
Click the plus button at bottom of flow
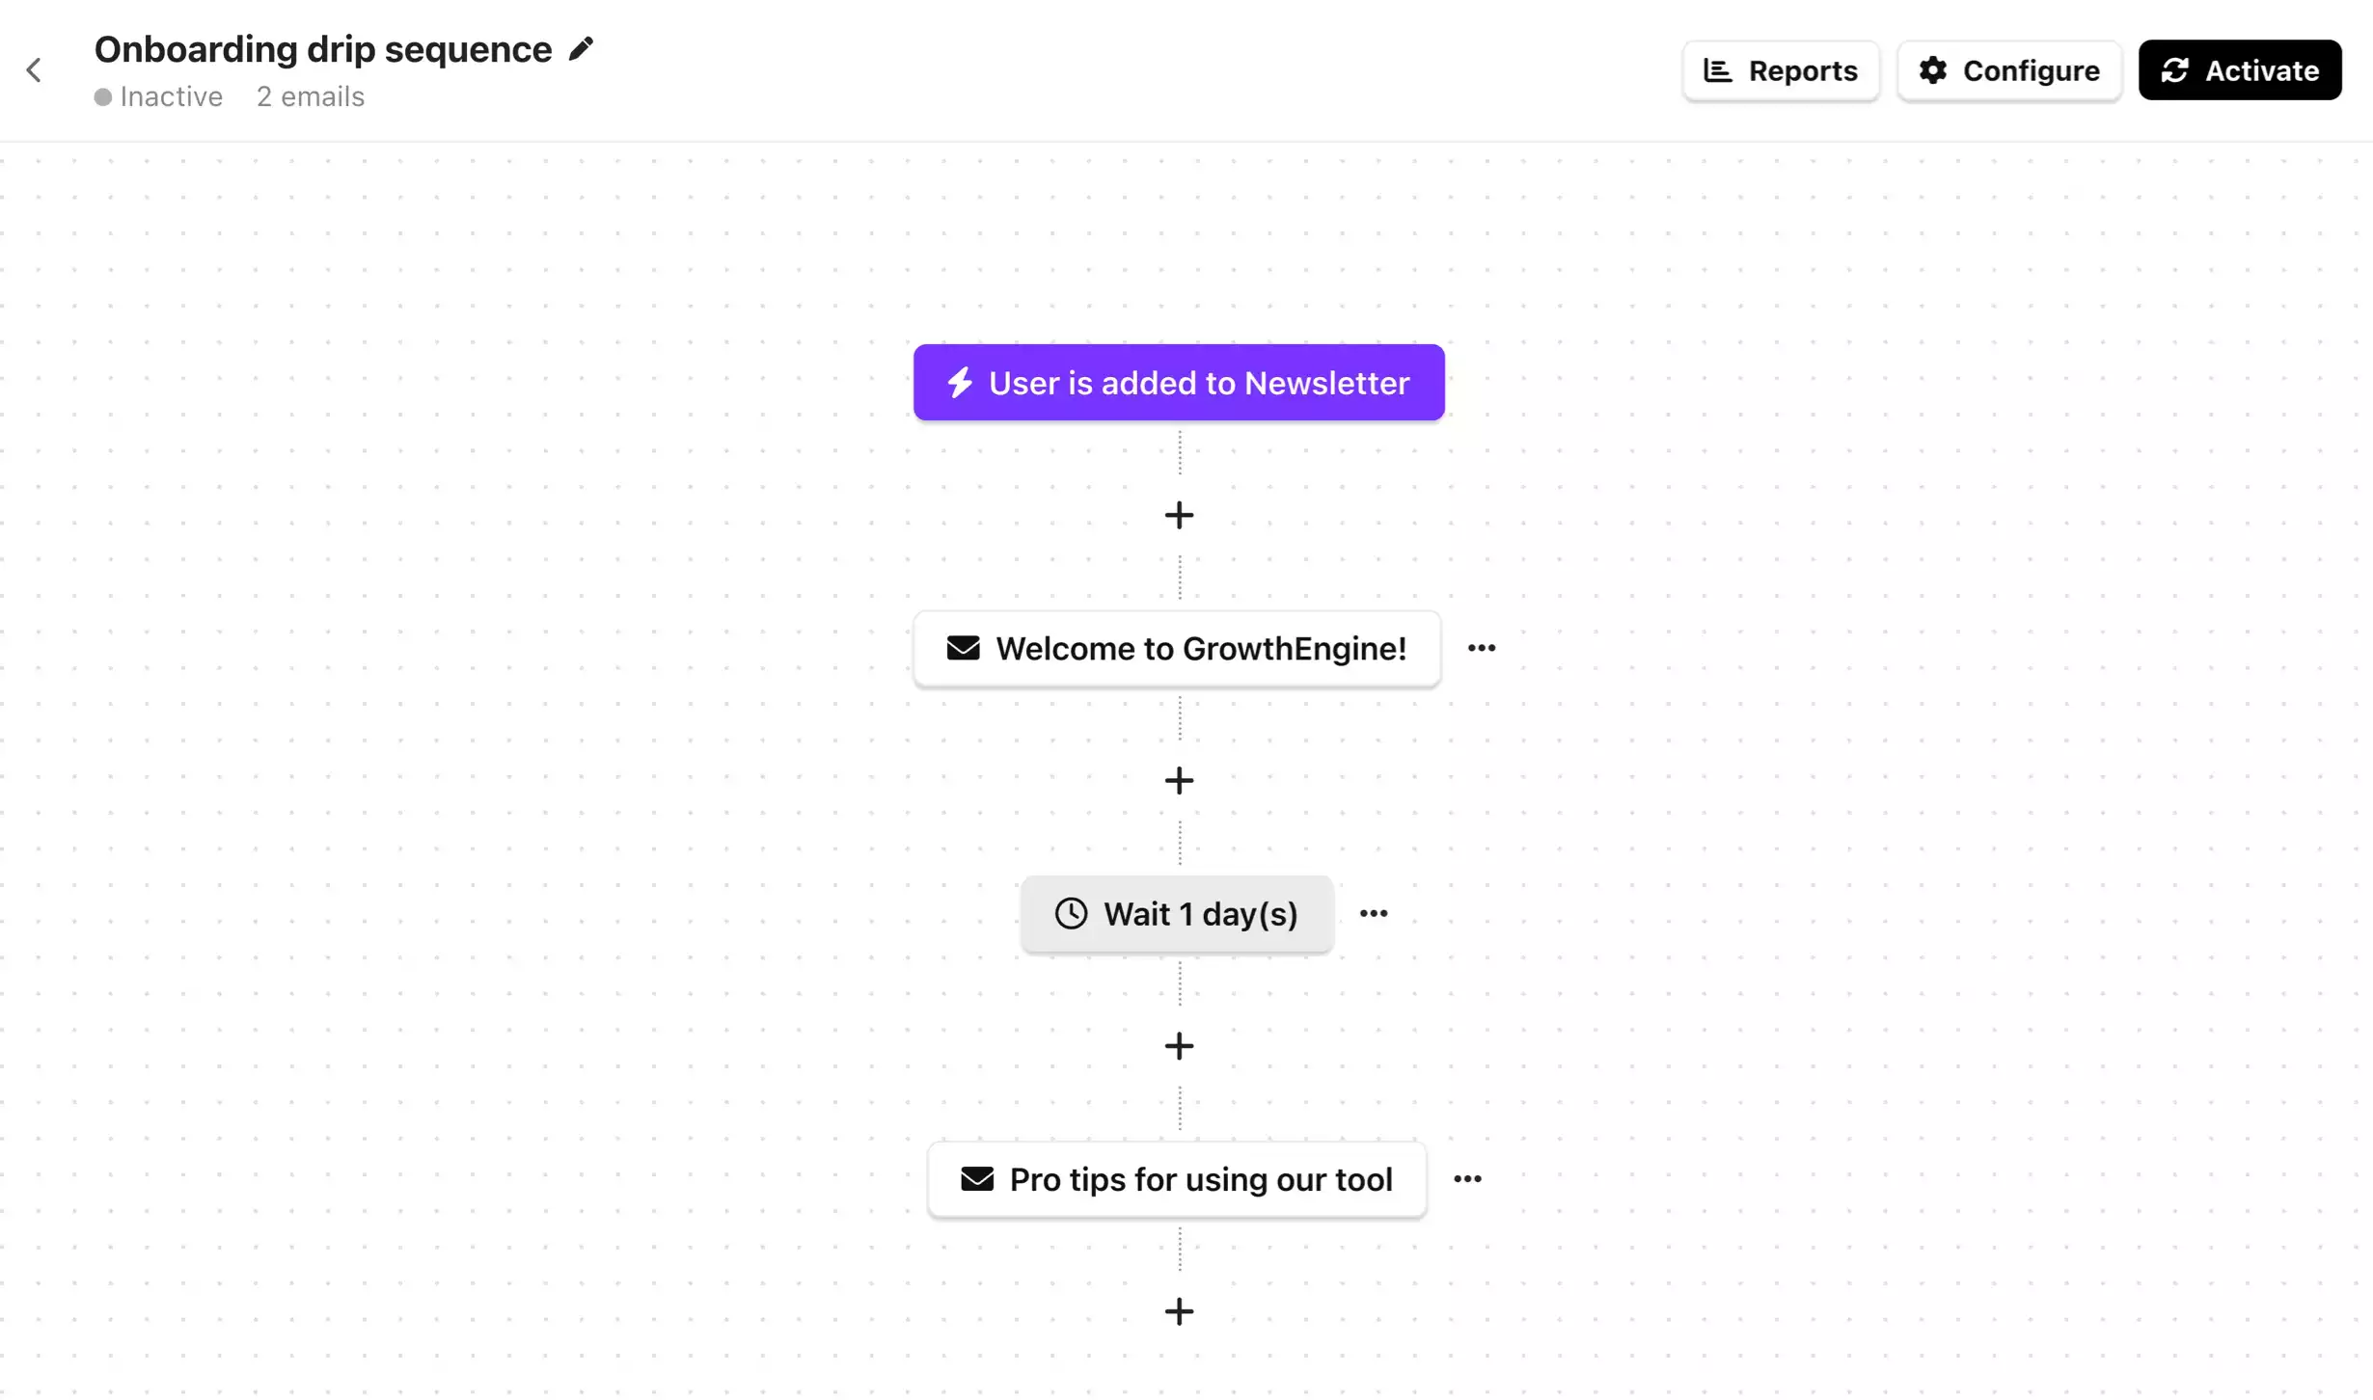pos(1179,1311)
